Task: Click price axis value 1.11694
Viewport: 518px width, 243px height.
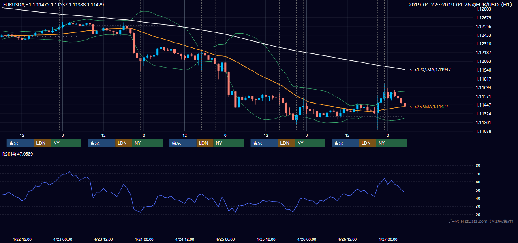Action: (x=484, y=87)
